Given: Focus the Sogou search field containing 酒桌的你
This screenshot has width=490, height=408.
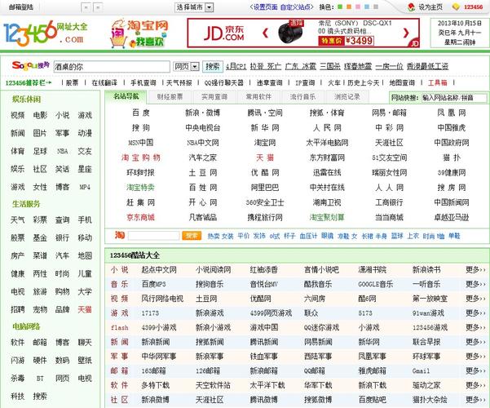Looking at the screenshot, I should pyautogui.click(x=112, y=67).
